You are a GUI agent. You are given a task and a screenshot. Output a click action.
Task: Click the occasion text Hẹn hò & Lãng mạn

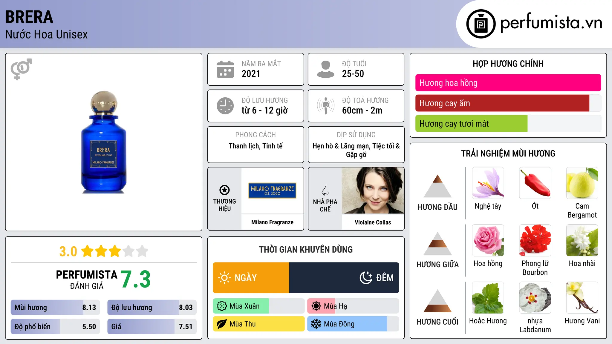click(x=342, y=146)
